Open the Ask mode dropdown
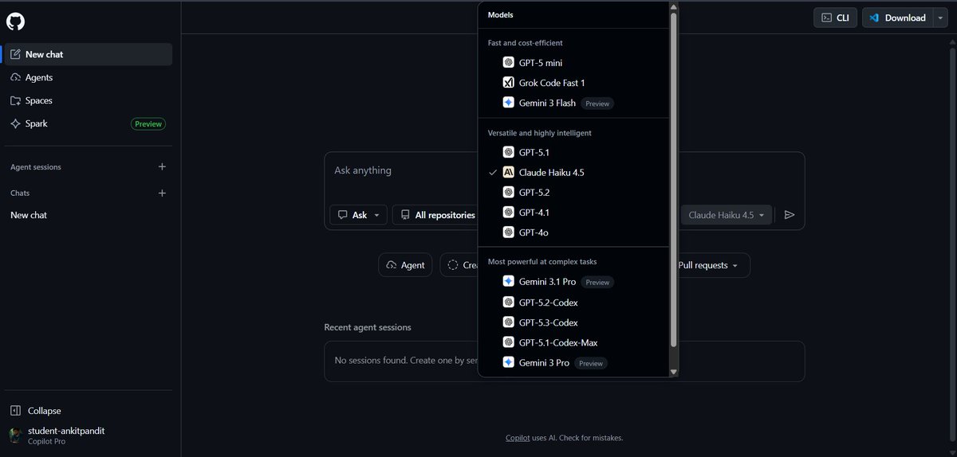Screen dimensions: 957x457 (358, 215)
